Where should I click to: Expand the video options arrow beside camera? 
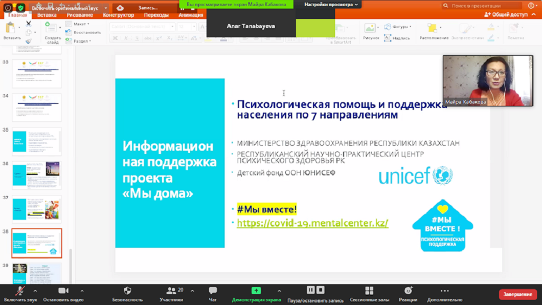tap(82, 291)
